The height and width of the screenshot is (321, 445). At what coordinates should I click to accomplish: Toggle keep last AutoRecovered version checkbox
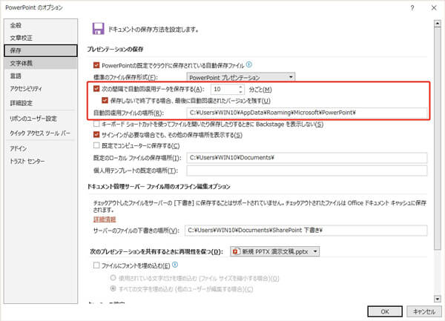click(105, 100)
